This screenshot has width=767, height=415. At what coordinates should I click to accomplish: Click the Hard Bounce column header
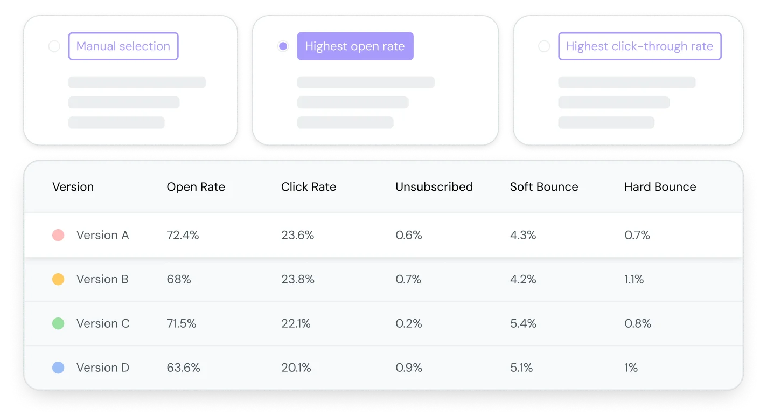coord(660,187)
